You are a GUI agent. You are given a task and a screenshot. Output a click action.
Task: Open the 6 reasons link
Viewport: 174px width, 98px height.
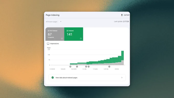tap(51, 37)
